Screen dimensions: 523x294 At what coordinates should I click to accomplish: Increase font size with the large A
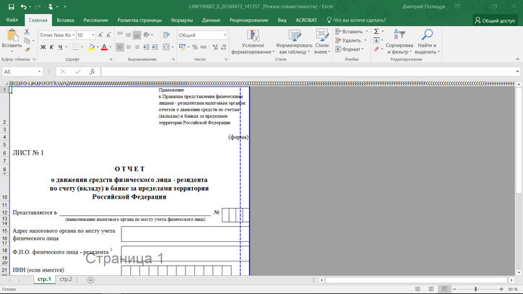point(100,35)
